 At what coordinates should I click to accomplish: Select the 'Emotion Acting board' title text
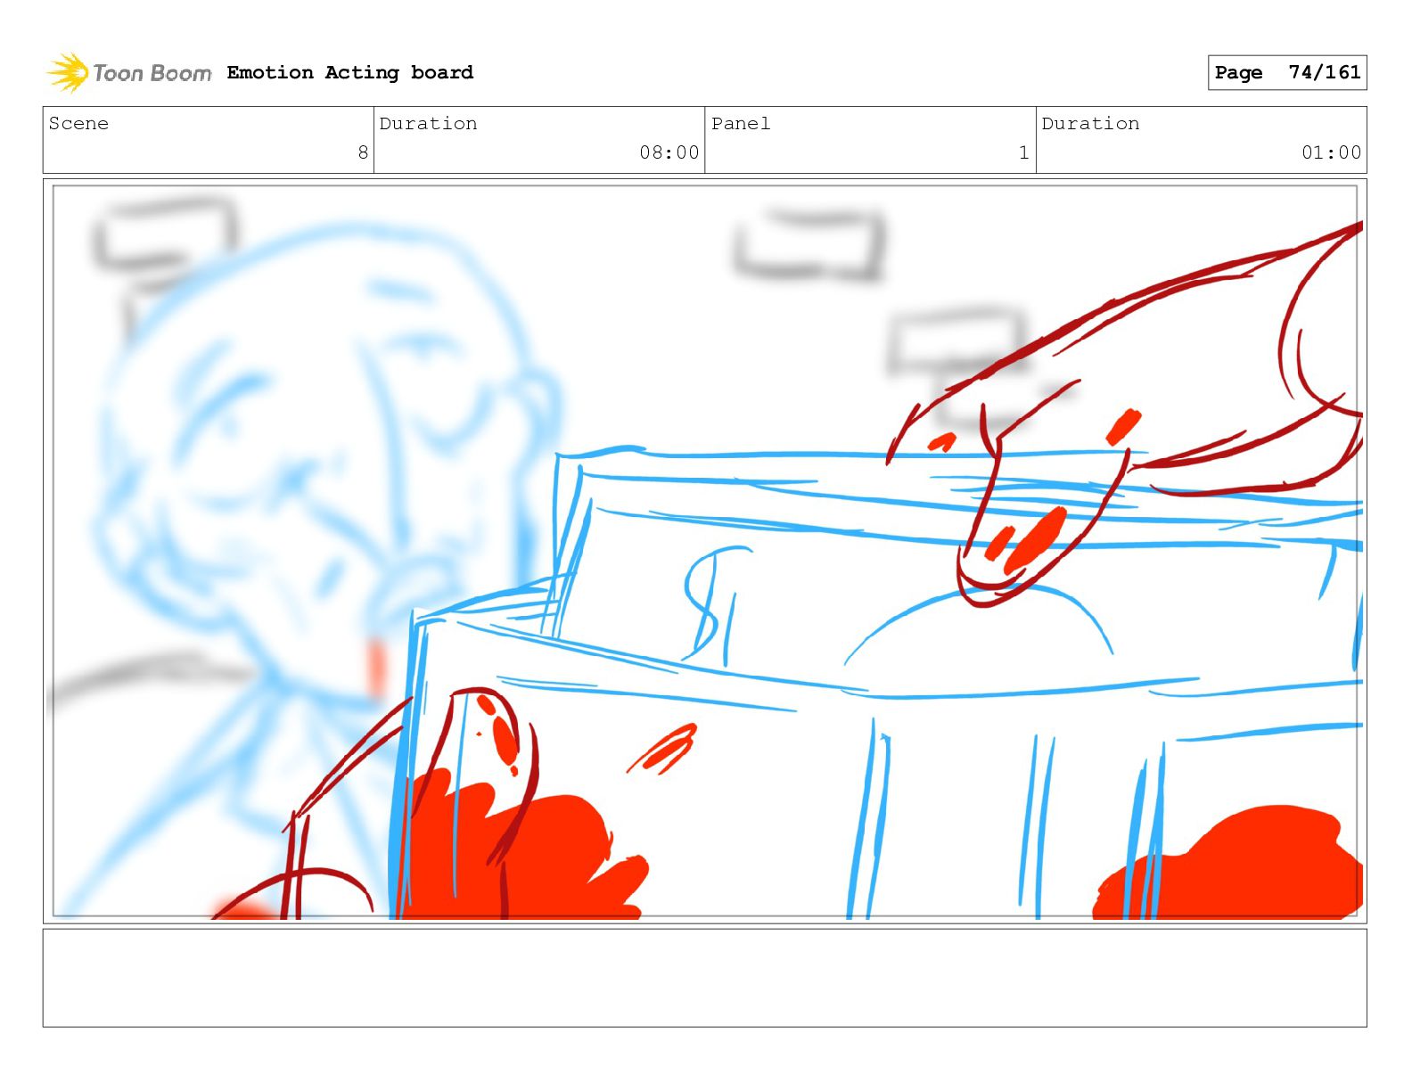click(x=350, y=72)
